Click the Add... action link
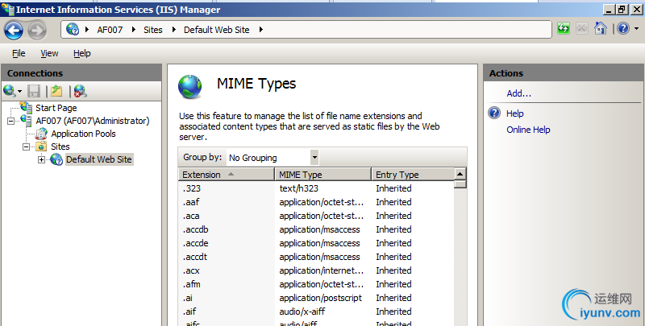 [x=518, y=93]
